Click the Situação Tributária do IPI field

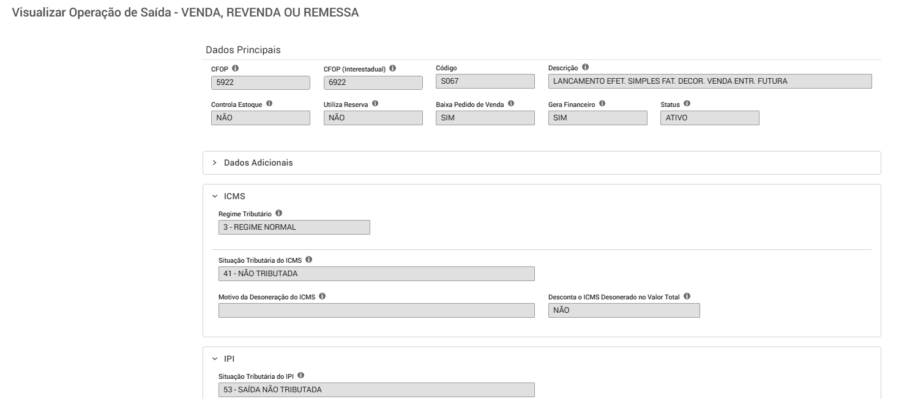pyautogui.click(x=376, y=390)
